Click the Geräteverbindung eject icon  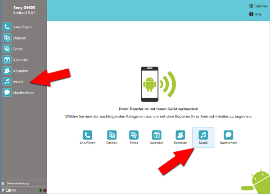(x=3, y=183)
